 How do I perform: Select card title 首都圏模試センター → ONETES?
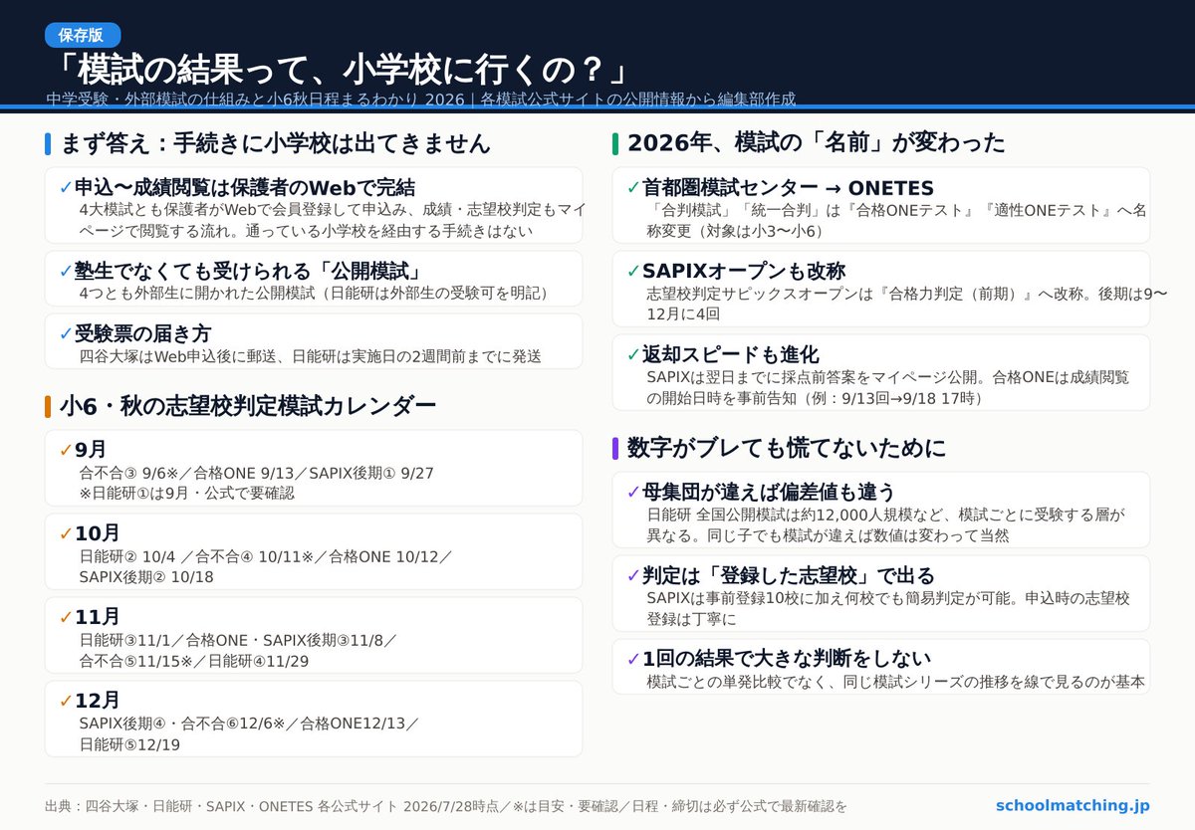(788, 188)
